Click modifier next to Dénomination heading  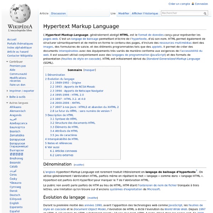click(x=79, y=165)
